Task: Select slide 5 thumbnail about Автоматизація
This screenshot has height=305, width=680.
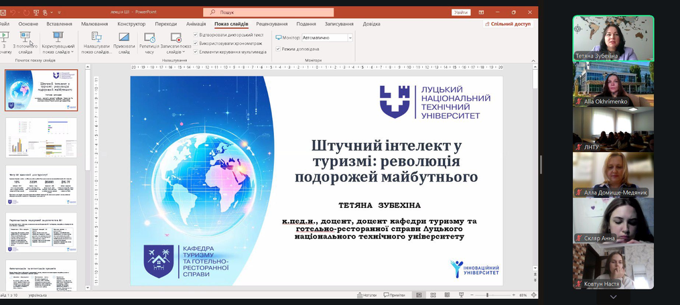Action: coord(41,275)
